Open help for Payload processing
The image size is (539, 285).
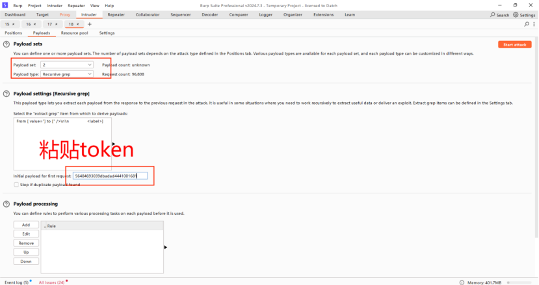(x=7, y=204)
